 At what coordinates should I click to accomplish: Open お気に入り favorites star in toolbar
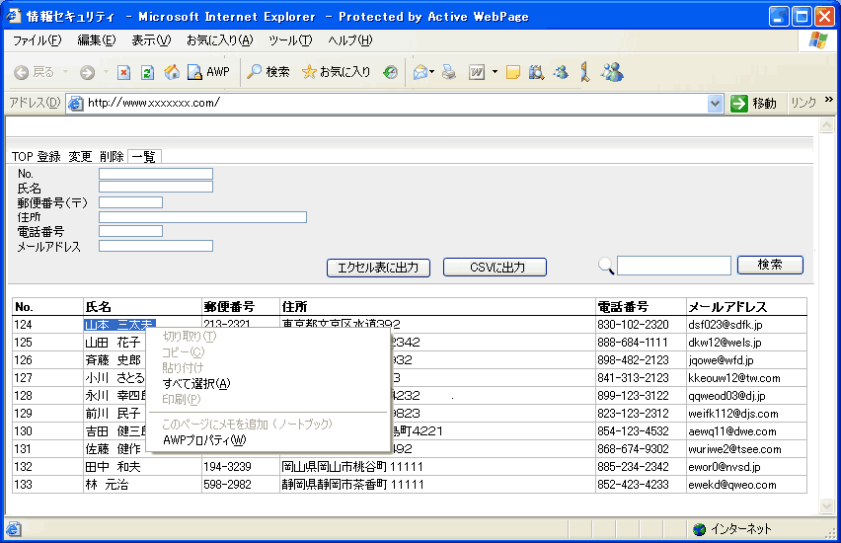(336, 72)
